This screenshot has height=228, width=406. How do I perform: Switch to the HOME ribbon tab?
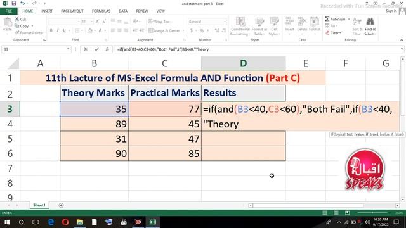pos(27,11)
